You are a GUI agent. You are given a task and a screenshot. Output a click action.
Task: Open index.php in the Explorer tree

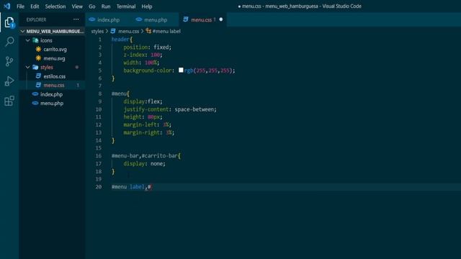(x=51, y=94)
